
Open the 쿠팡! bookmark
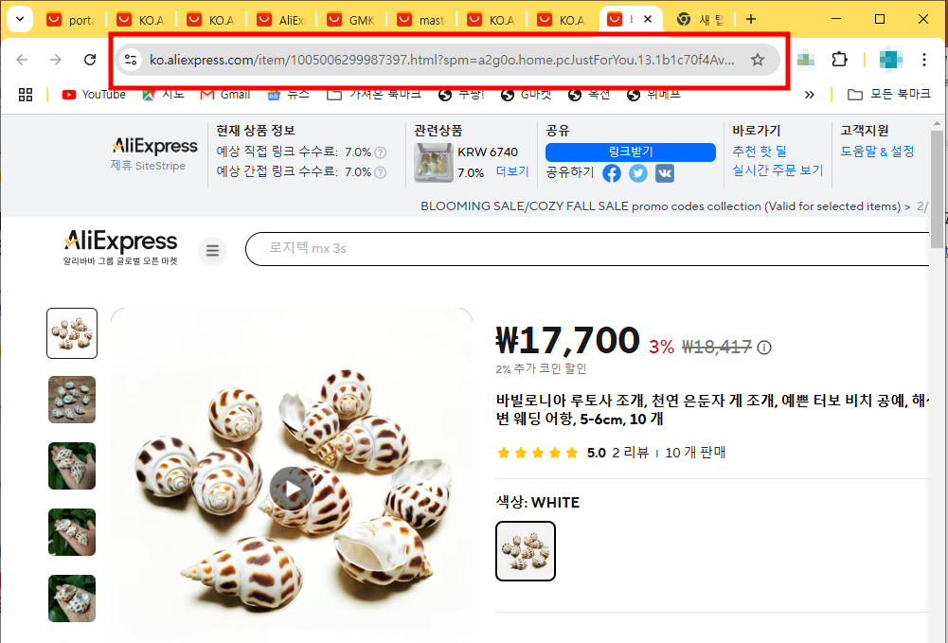pyautogui.click(x=461, y=95)
